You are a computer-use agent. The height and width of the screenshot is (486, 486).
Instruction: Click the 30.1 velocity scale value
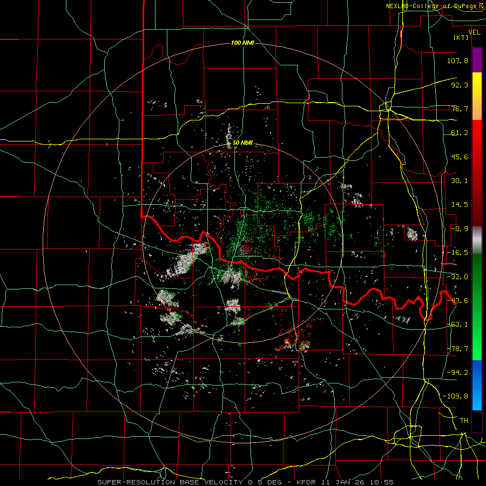tap(460, 181)
